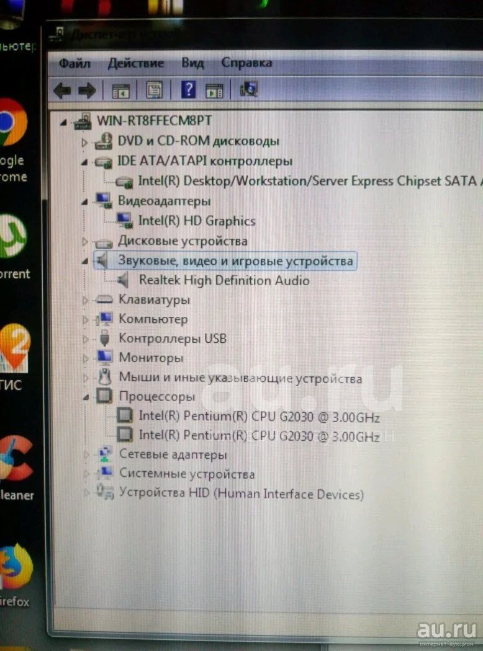The height and width of the screenshot is (651, 483).
Task: Select the Сетевые адаптеры network icon
Action: tap(105, 453)
